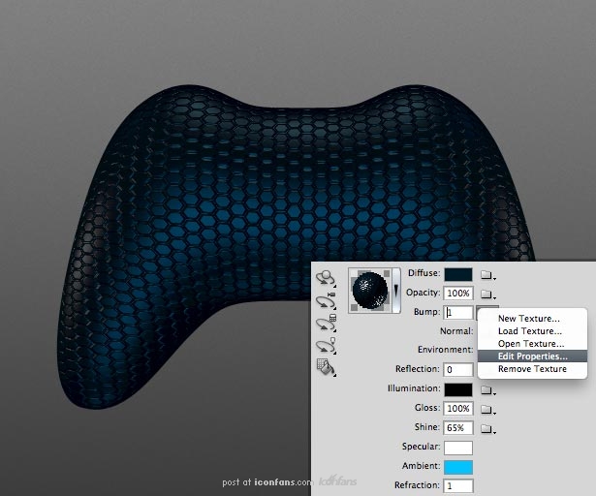
Task: Open the Diffuse texture folder menu
Action: coord(488,275)
